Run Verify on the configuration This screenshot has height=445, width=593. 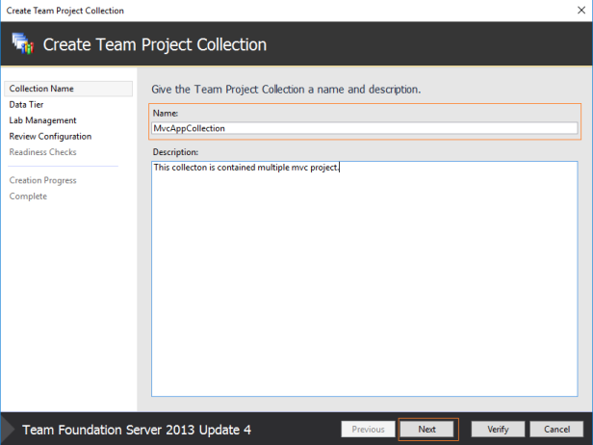click(x=498, y=430)
